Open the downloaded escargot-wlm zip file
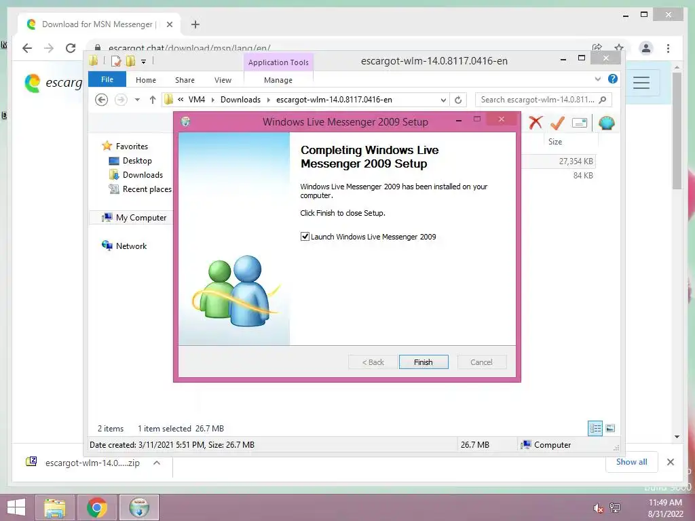The image size is (695, 521). pyautogui.click(x=83, y=463)
